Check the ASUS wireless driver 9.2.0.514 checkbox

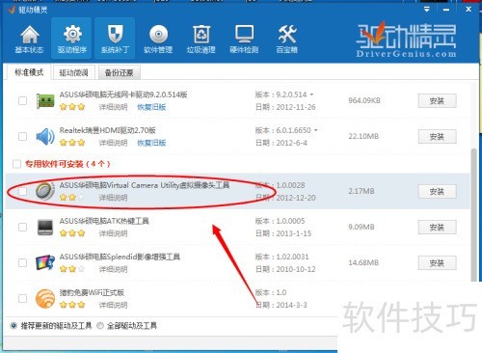pyautogui.click(x=22, y=100)
